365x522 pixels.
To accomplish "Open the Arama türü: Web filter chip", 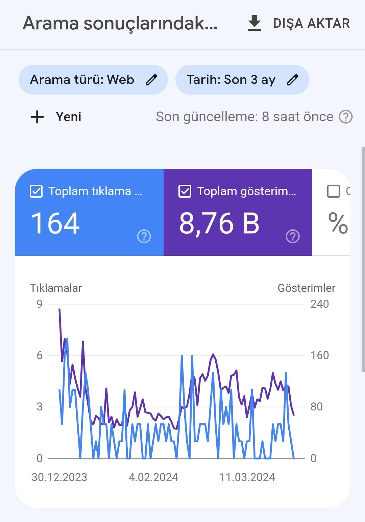I will [93, 80].
